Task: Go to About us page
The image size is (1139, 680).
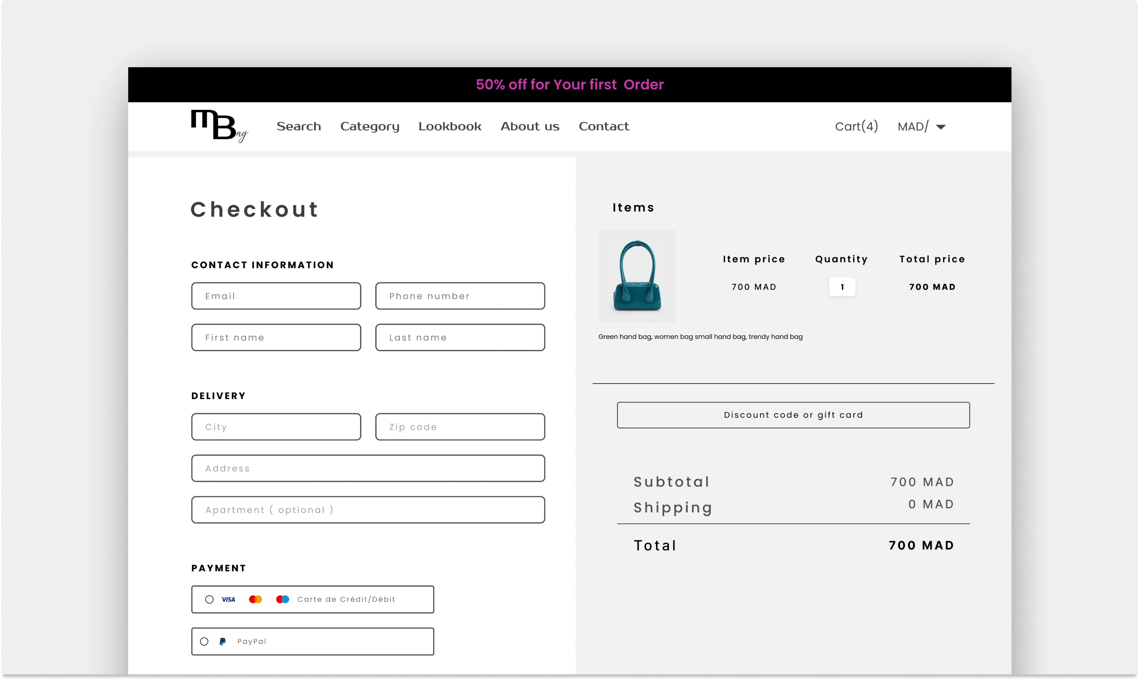Action: click(529, 126)
